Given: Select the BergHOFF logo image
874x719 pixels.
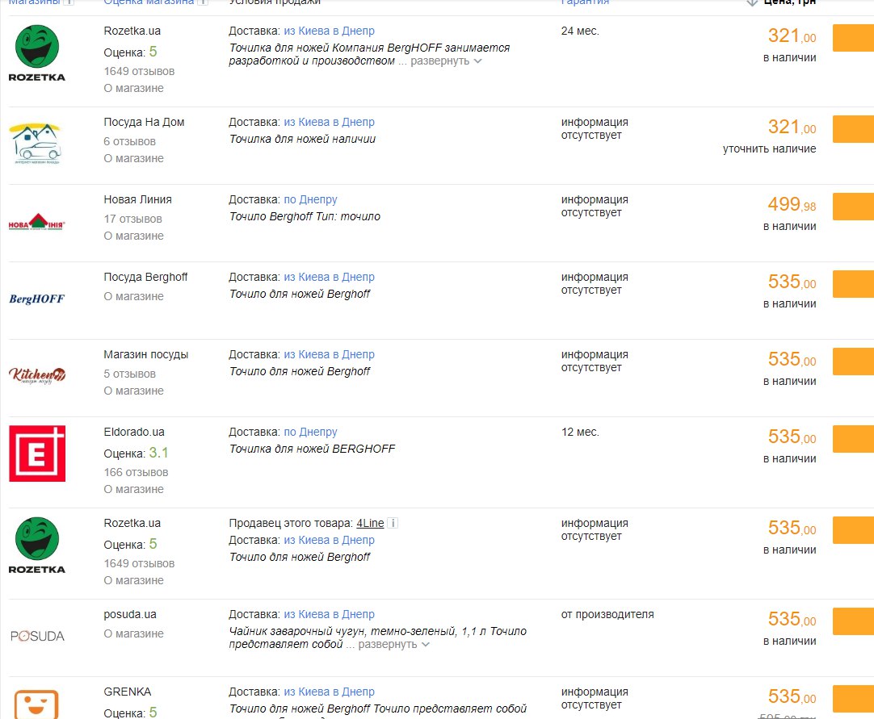Looking at the screenshot, I should [37, 299].
